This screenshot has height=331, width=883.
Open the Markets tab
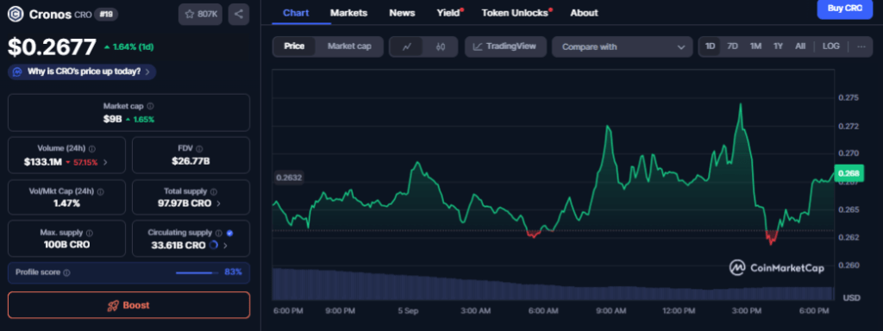click(x=348, y=13)
